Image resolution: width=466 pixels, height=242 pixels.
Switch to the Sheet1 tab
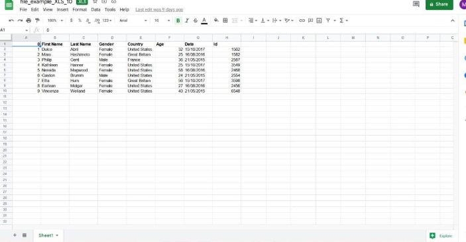point(48,235)
